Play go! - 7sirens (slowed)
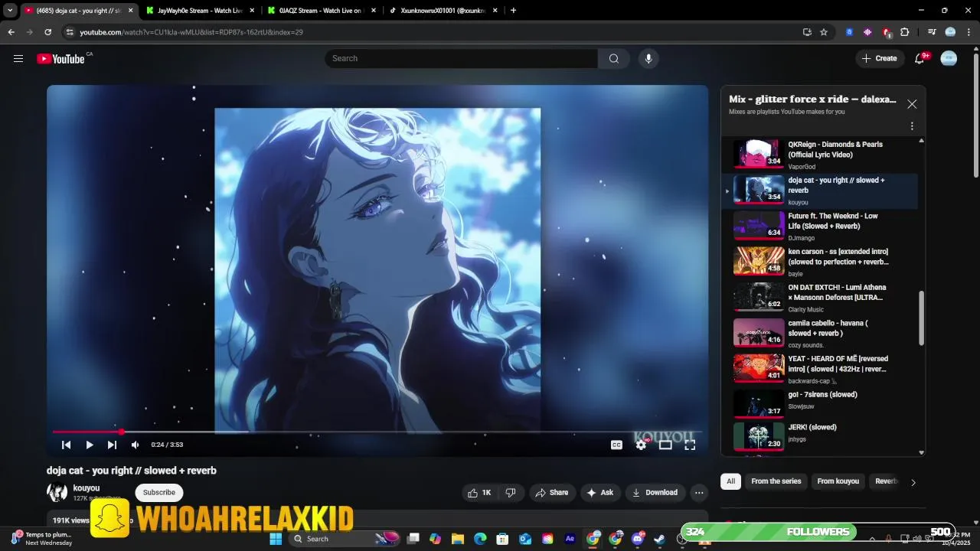980x551 pixels. point(819,404)
